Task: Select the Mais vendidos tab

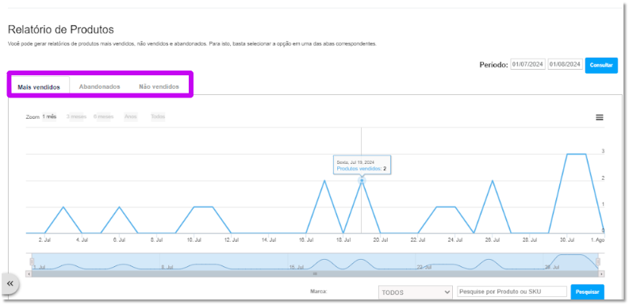Action: (x=39, y=87)
